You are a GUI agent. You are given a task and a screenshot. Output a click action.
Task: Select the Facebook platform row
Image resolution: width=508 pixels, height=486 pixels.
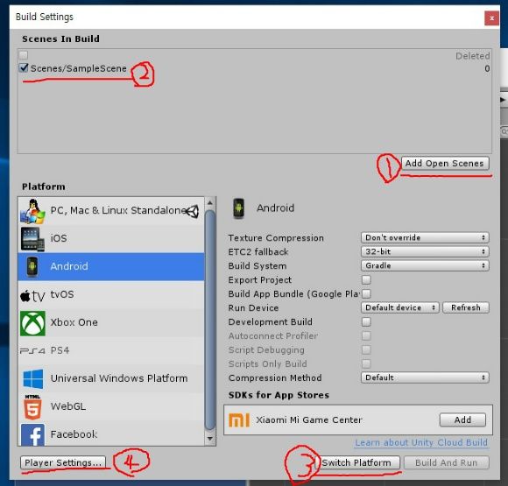[x=111, y=433]
